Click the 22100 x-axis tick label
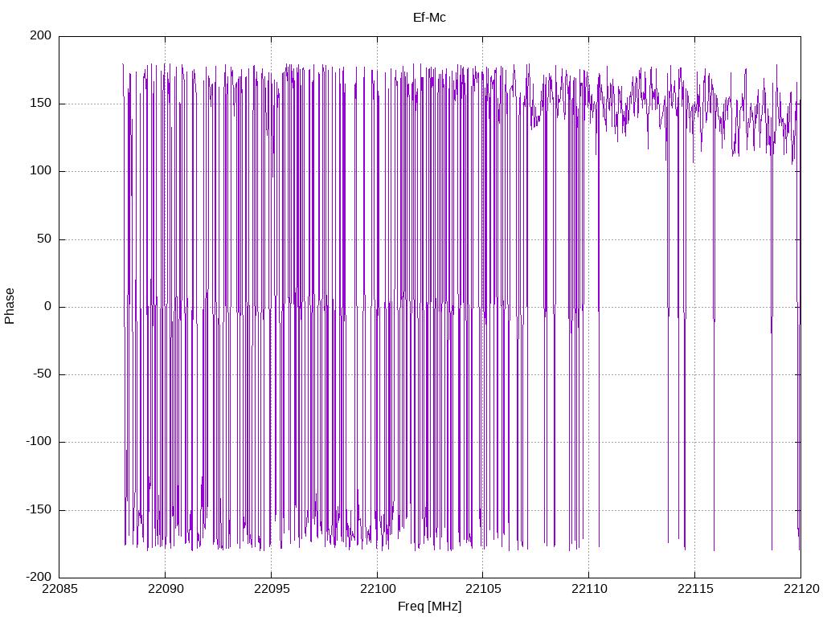The width and height of the screenshot is (823, 617). tap(378, 589)
